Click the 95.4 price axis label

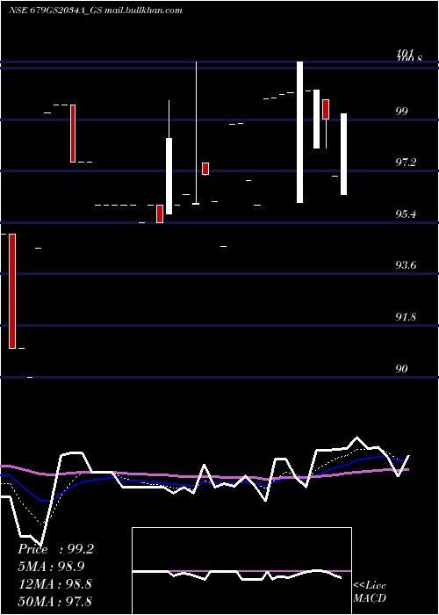click(406, 214)
